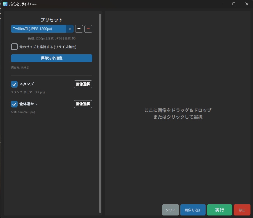Click 画像を追加 button
This screenshot has width=253, height=218.
coord(193,210)
